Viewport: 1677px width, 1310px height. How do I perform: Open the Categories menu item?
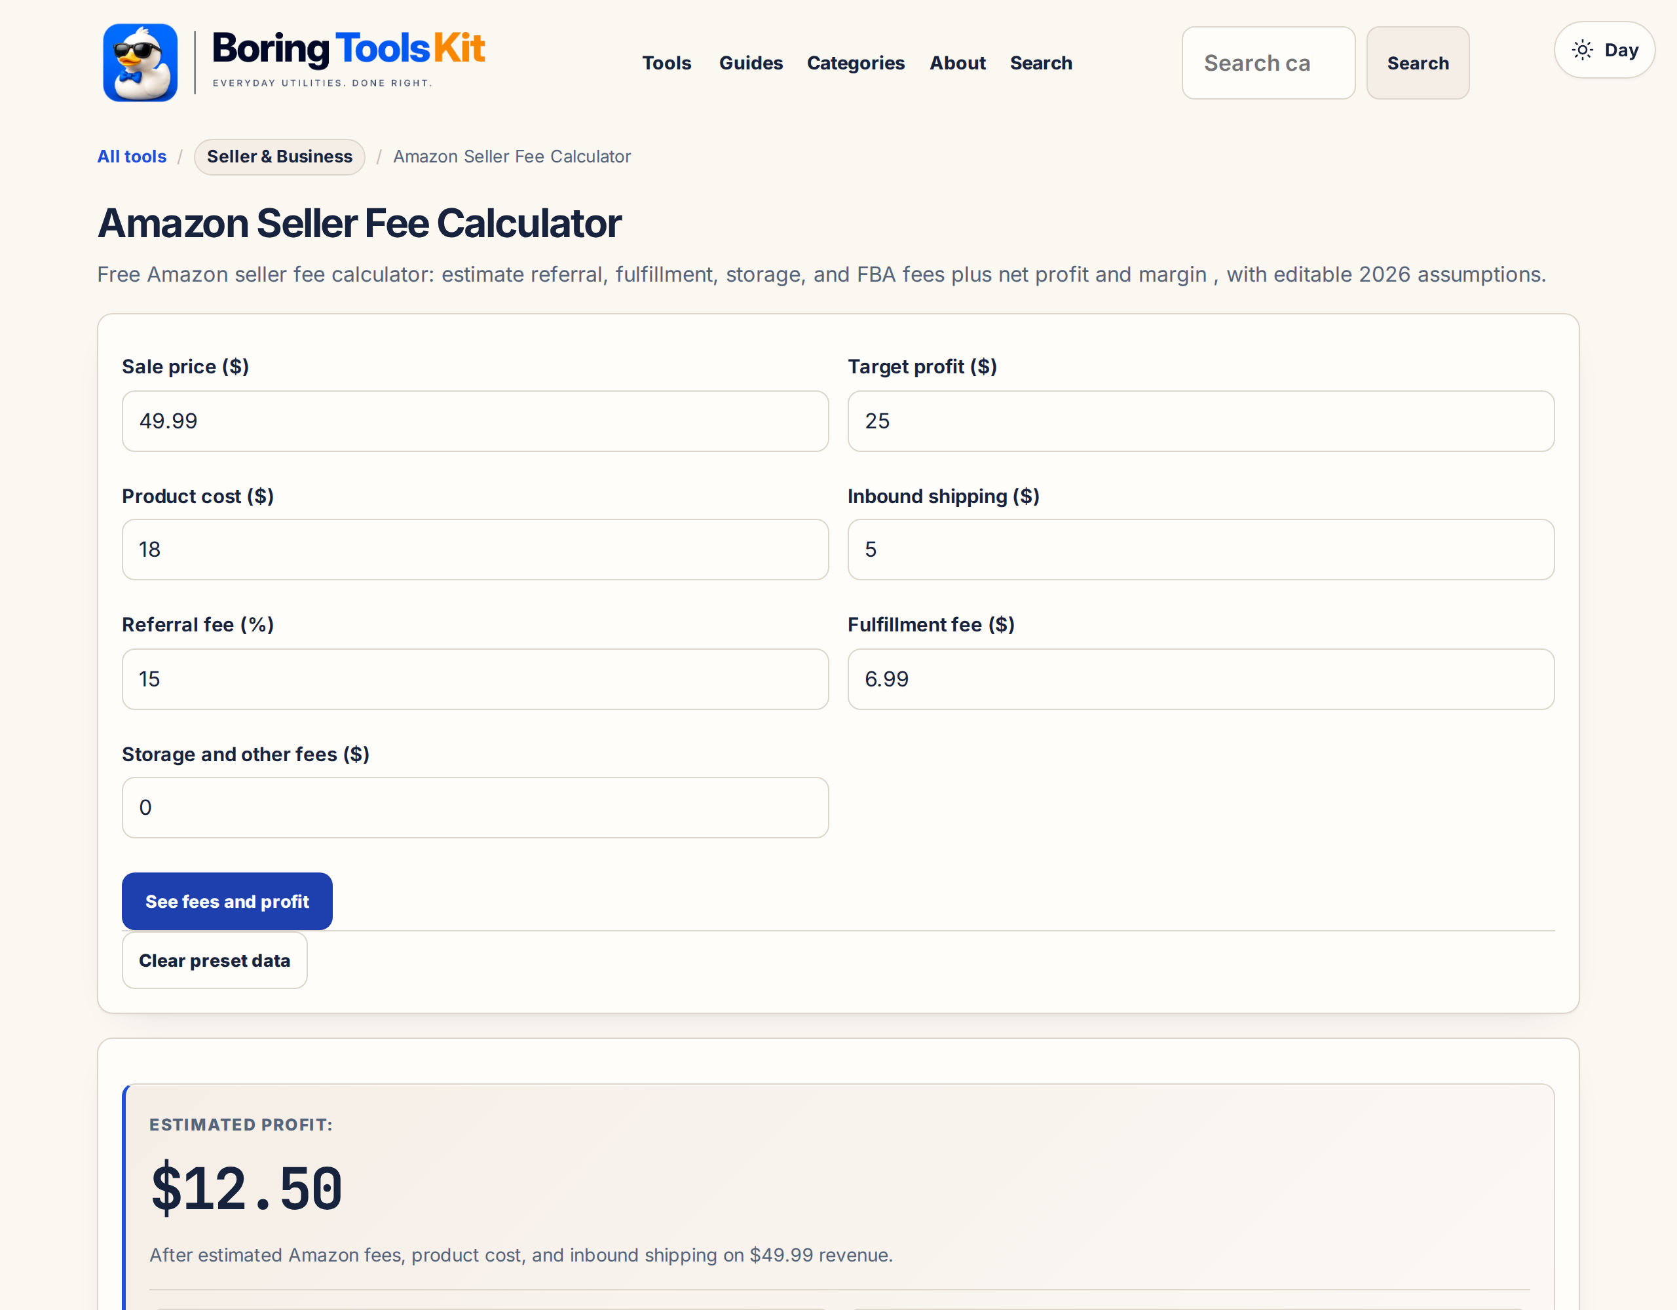pyautogui.click(x=856, y=63)
